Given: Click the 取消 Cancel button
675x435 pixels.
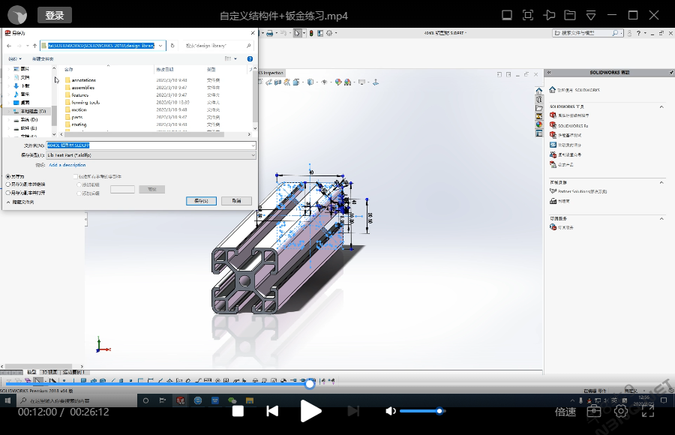Looking at the screenshot, I should (x=236, y=201).
